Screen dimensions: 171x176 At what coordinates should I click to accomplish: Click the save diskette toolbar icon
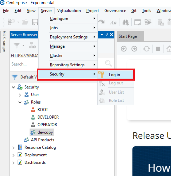coord(35,22)
